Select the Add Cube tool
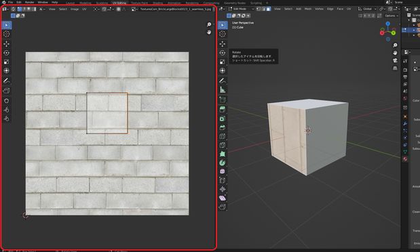420x252 pixels. point(223,100)
